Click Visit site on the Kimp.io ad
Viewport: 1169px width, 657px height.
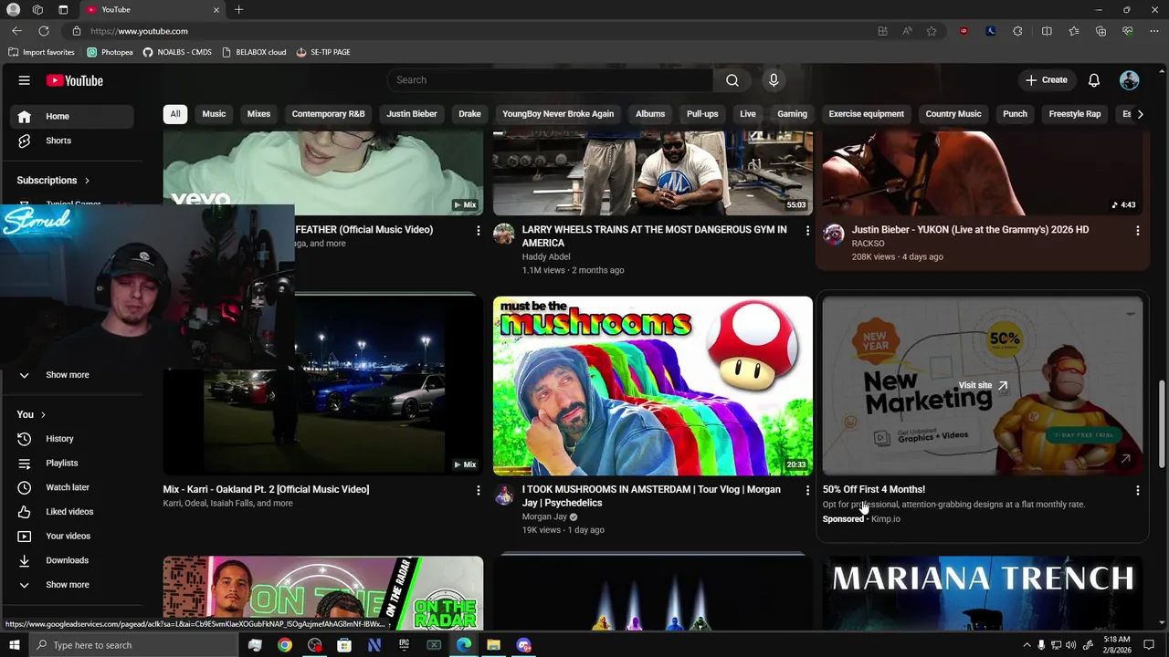point(983,385)
